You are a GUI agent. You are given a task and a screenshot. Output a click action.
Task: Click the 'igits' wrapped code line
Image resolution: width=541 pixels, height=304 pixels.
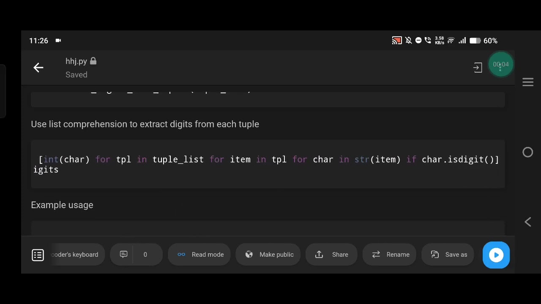[x=46, y=169]
